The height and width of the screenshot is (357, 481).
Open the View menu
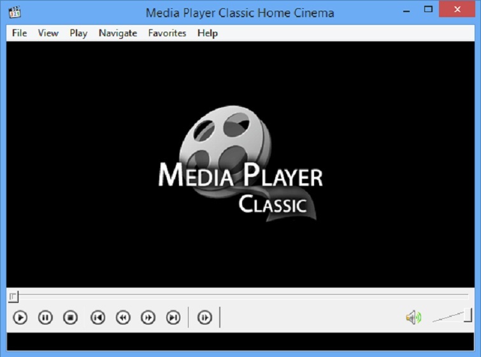[x=48, y=33]
